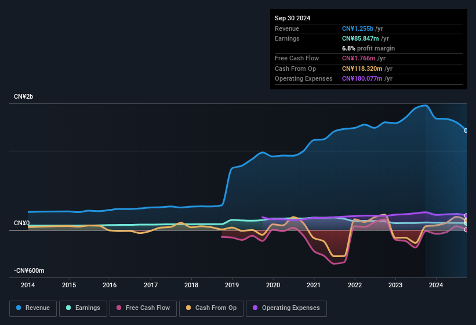Image resolution: width=476 pixels, height=325 pixels.
Task: Click the 2021 x-axis label
Action: (x=314, y=285)
